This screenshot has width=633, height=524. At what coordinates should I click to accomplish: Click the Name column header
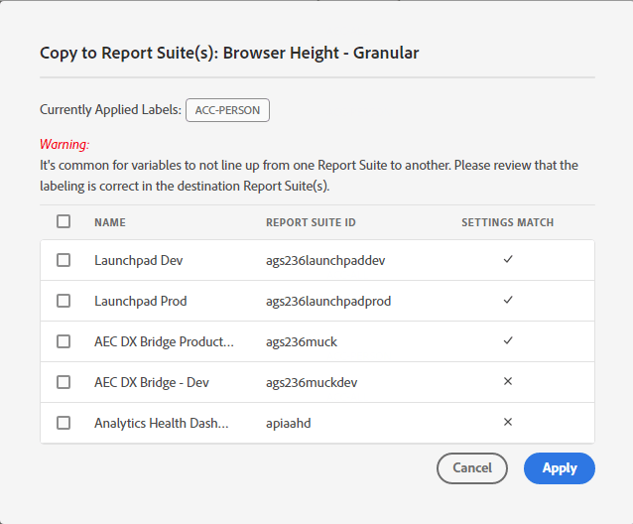(x=110, y=222)
